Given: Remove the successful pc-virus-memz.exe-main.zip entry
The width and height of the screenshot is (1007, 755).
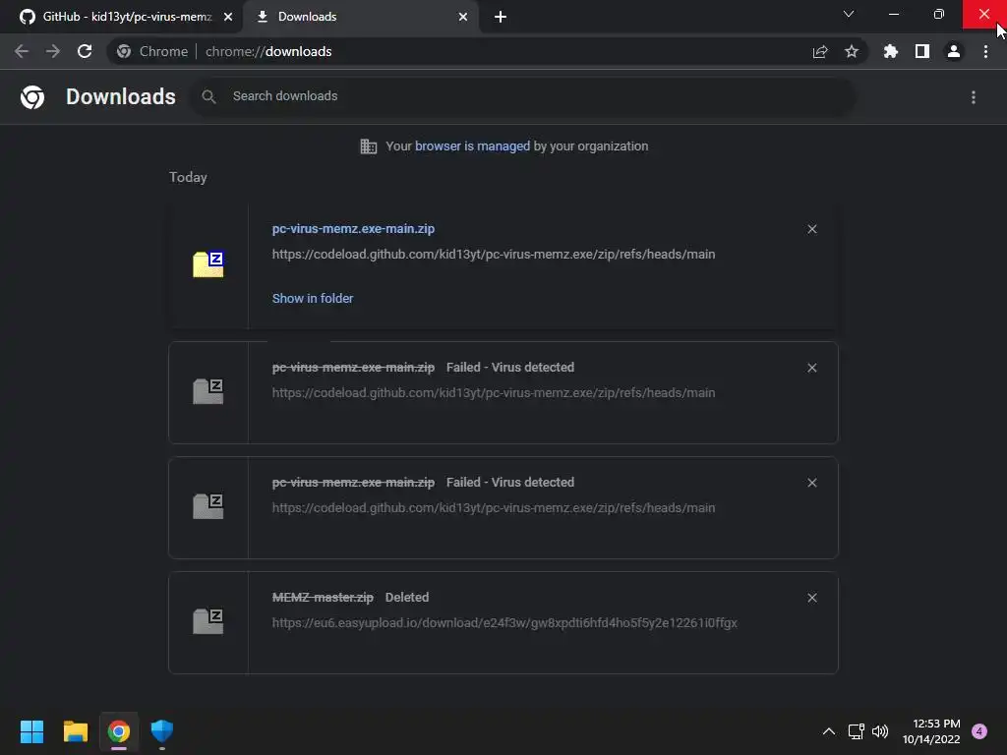Looking at the screenshot, I should pos(812,229).
